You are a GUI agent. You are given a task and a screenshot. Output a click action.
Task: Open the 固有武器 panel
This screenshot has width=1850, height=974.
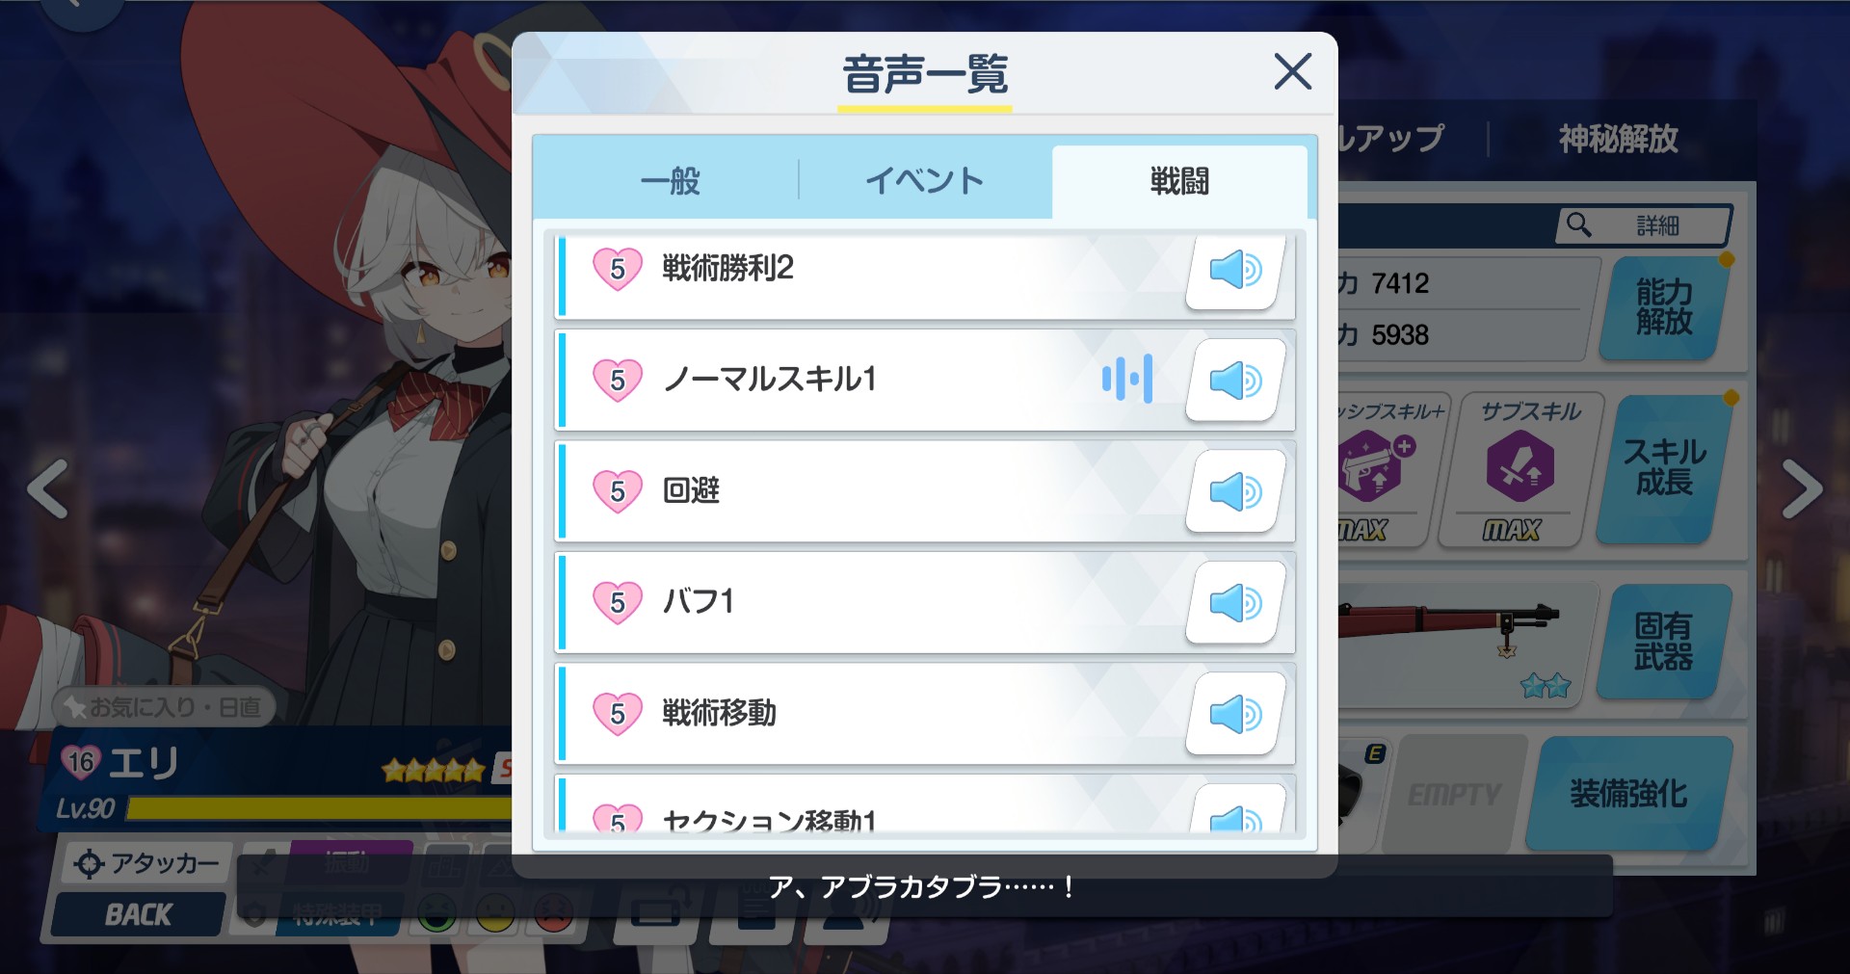click(1664, 642)
